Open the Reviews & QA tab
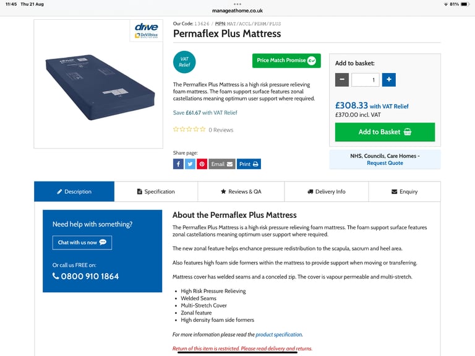 241,192
